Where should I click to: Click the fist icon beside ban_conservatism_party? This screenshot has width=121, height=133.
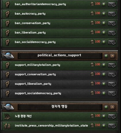7,23
